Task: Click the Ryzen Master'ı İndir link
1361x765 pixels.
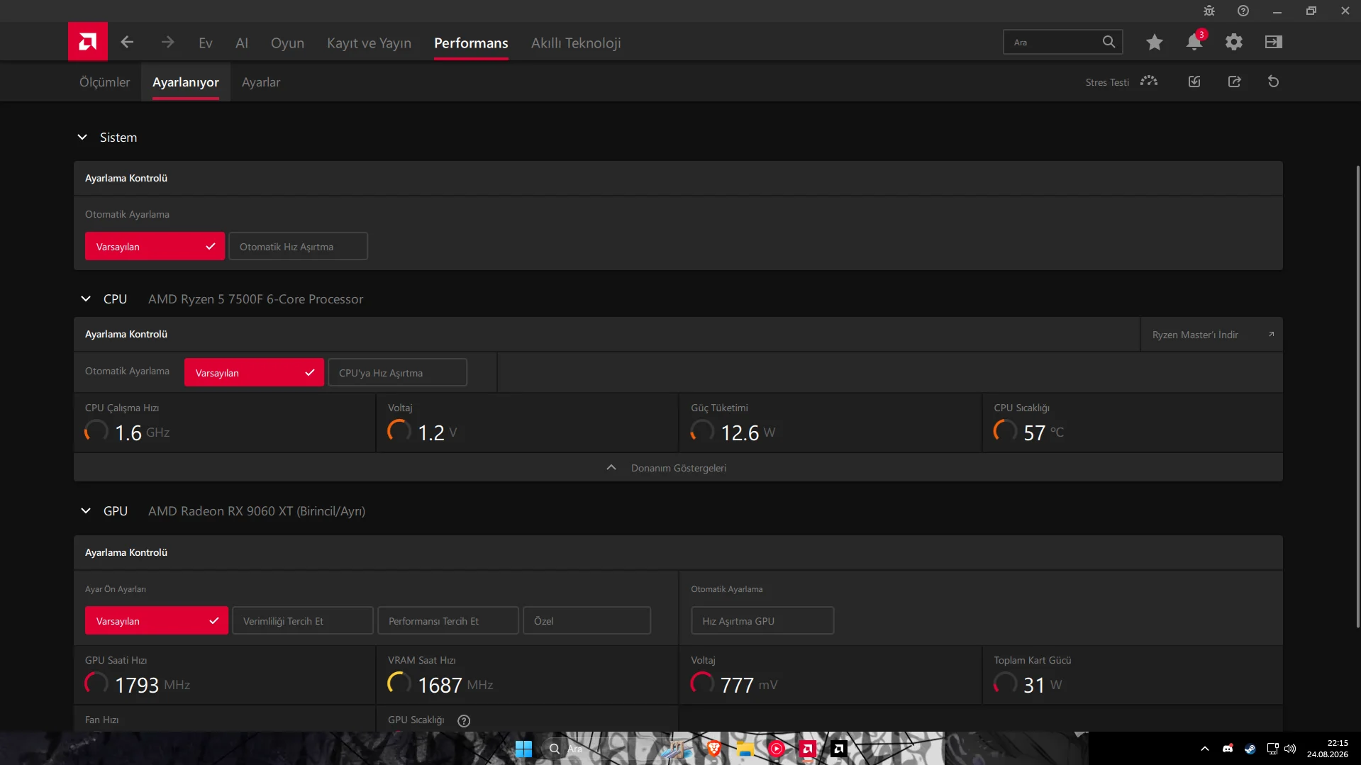Action: coord(1195,335)
